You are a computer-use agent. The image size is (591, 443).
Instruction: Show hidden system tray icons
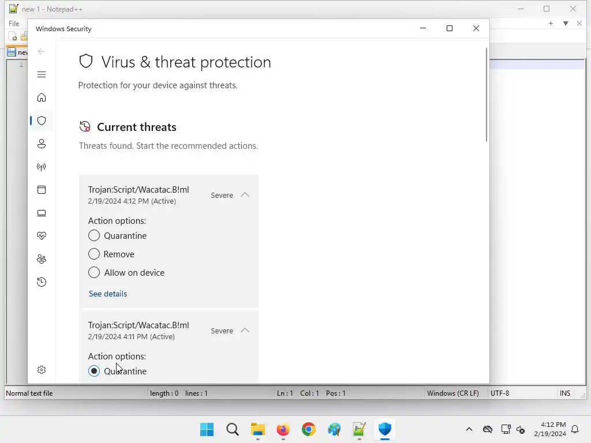[469, 429]
